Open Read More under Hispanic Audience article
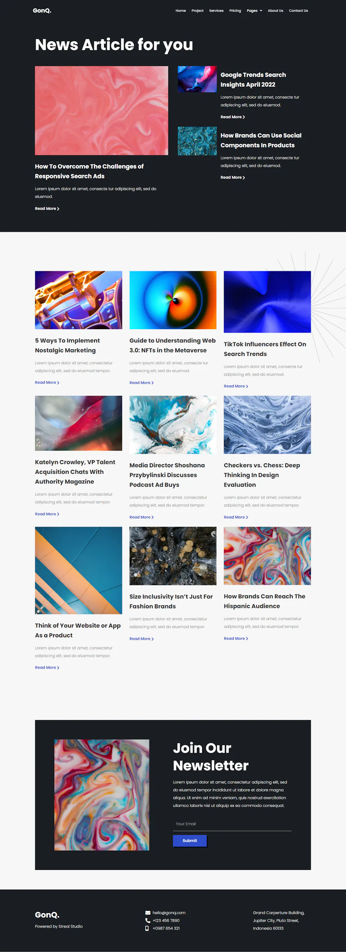 click(236, 639)
